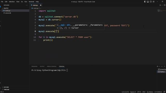
Task: Toggle secondary side bar layout icon
Action: pos(151,2)
